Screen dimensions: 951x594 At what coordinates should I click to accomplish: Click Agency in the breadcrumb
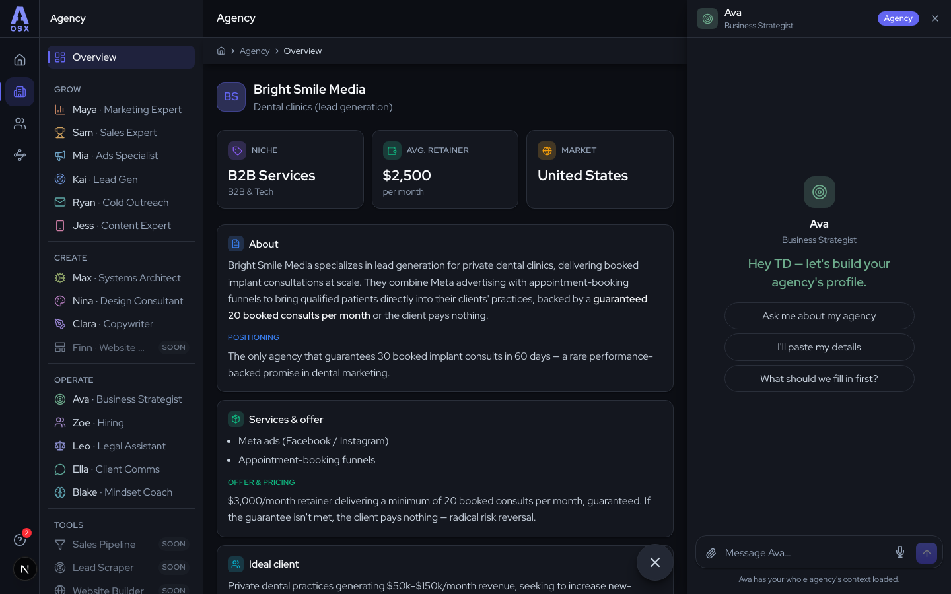[x=254, y=51]
